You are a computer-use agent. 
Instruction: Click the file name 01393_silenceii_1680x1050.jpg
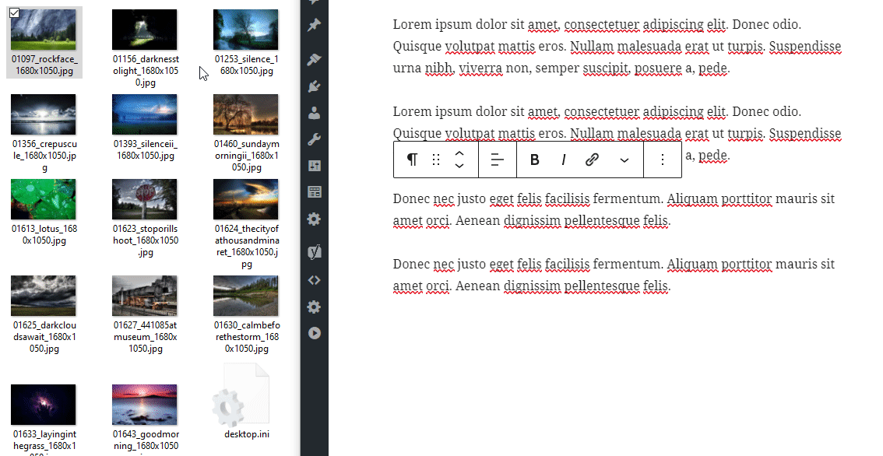146,149
